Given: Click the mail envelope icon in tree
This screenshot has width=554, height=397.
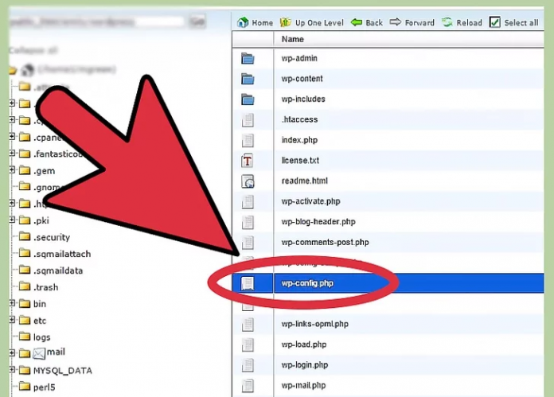Looking at the screenshot, I should coord(38,352).
